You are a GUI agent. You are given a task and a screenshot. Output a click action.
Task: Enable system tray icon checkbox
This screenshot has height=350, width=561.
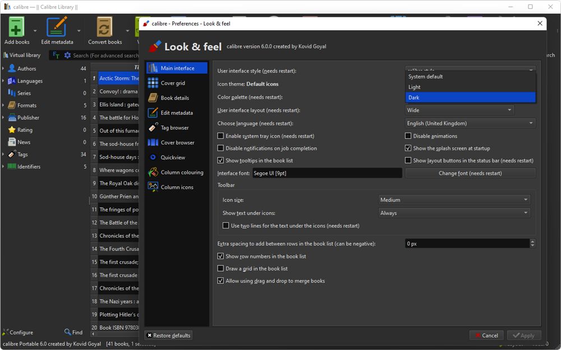(x=221, y=136)
